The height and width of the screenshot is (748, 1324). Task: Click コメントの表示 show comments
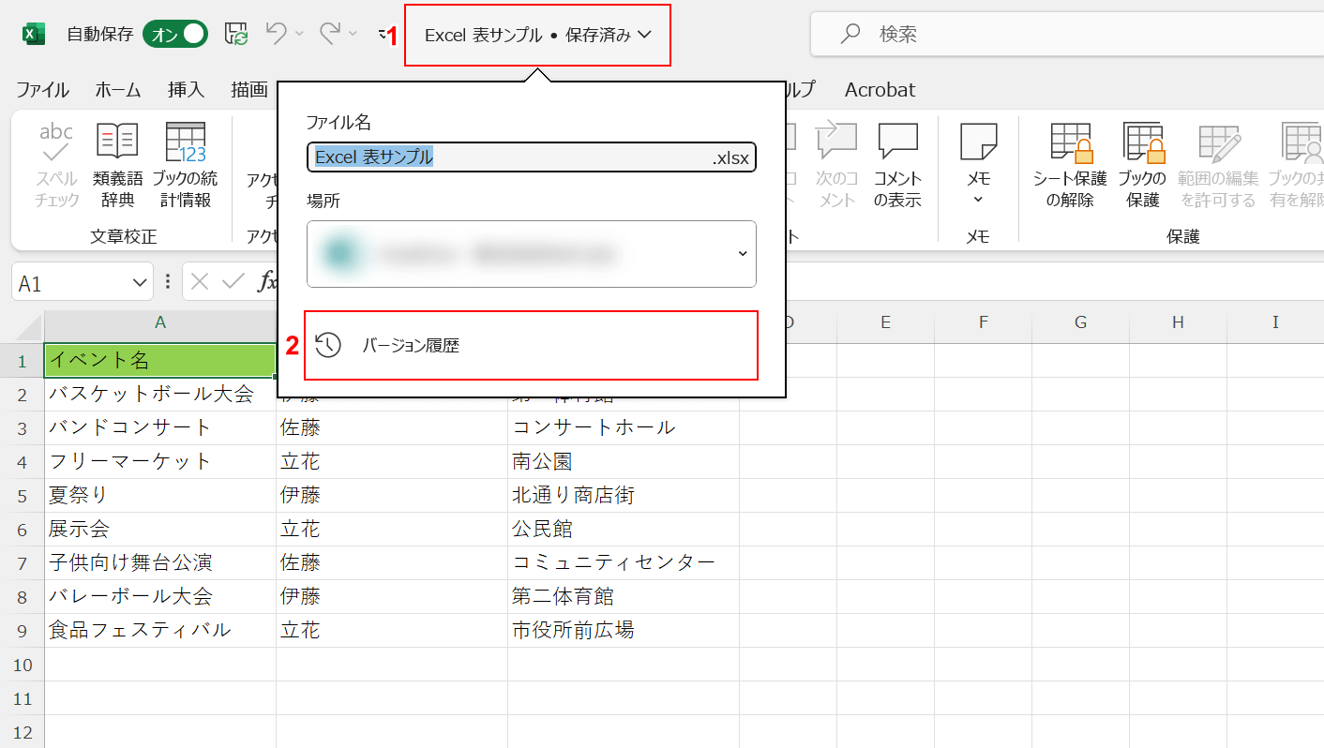897,165
